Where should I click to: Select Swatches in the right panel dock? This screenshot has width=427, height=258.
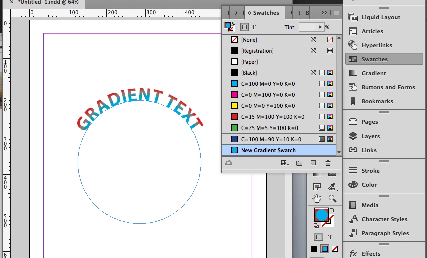(384, 59)
